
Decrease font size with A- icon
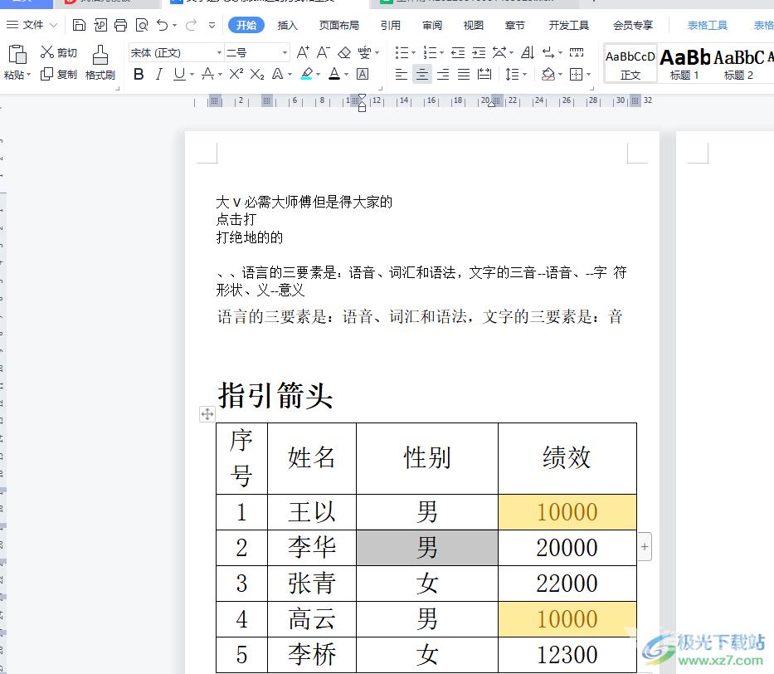[x=324, y=52]
